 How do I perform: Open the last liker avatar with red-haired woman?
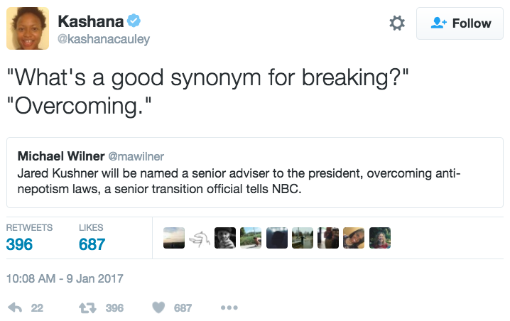point(379,238)
